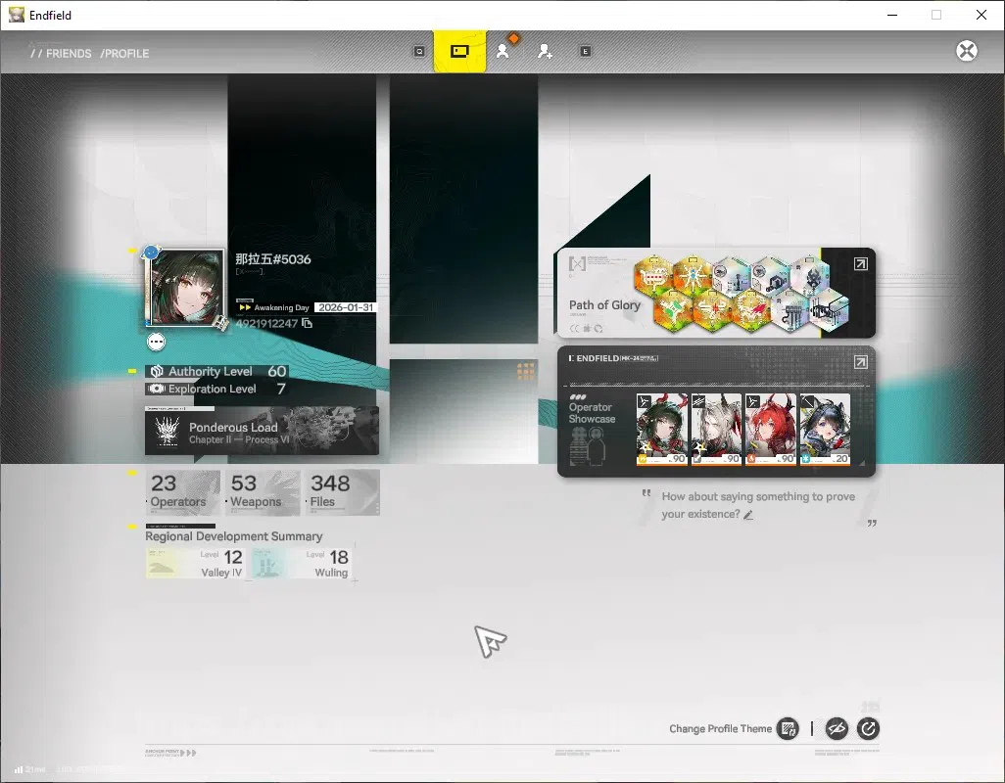Click the E key hint icon in top bar

tap(585, 51)
